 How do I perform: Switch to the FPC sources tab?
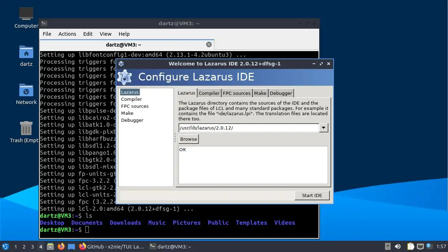(x=237, y=93)
